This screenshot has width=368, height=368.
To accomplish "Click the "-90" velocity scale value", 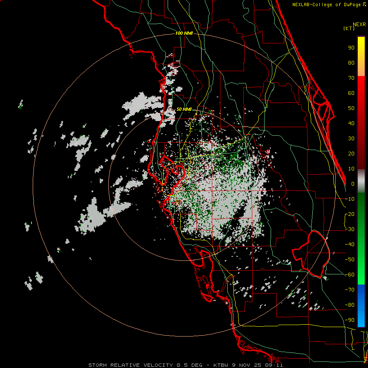I will pyautogui.click(x=350, y=320).
